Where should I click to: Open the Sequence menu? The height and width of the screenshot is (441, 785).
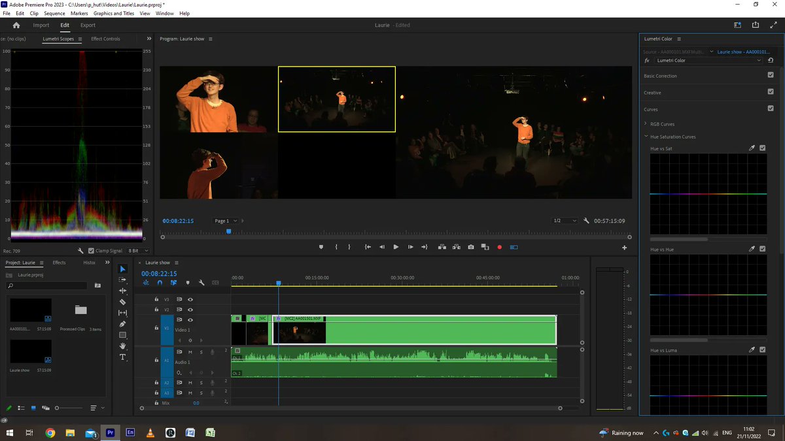(x=54, y=13)
